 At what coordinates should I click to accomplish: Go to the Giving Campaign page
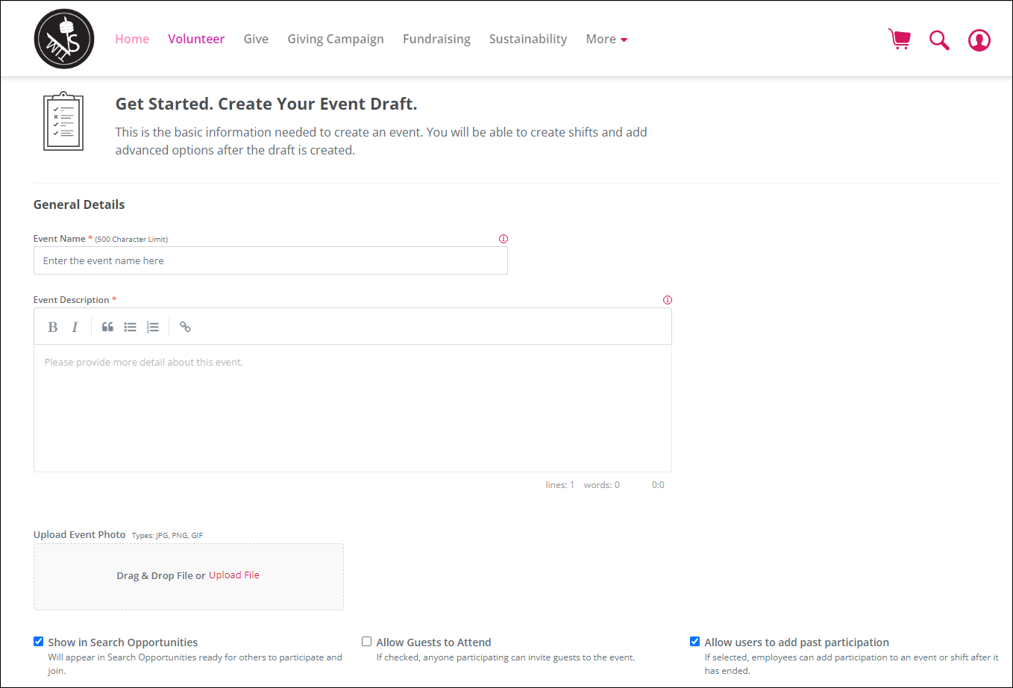point(336,39)
